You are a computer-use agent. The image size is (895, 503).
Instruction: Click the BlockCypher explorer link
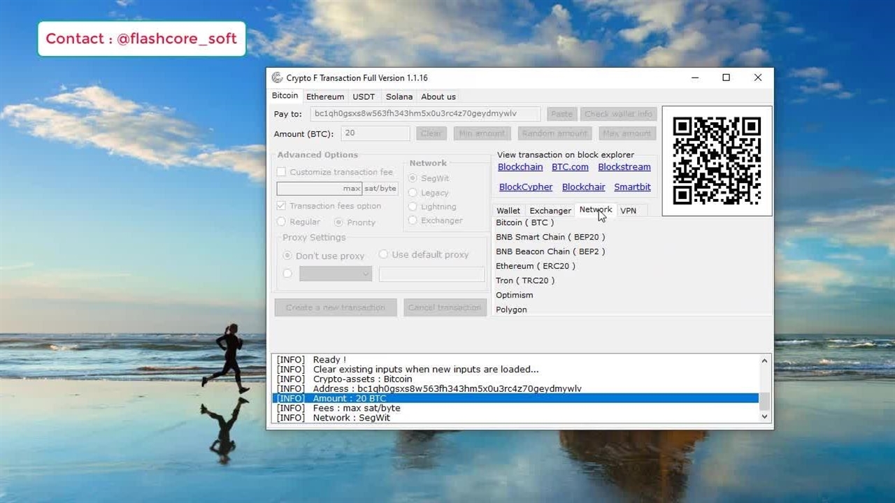(x=526, y=187)
